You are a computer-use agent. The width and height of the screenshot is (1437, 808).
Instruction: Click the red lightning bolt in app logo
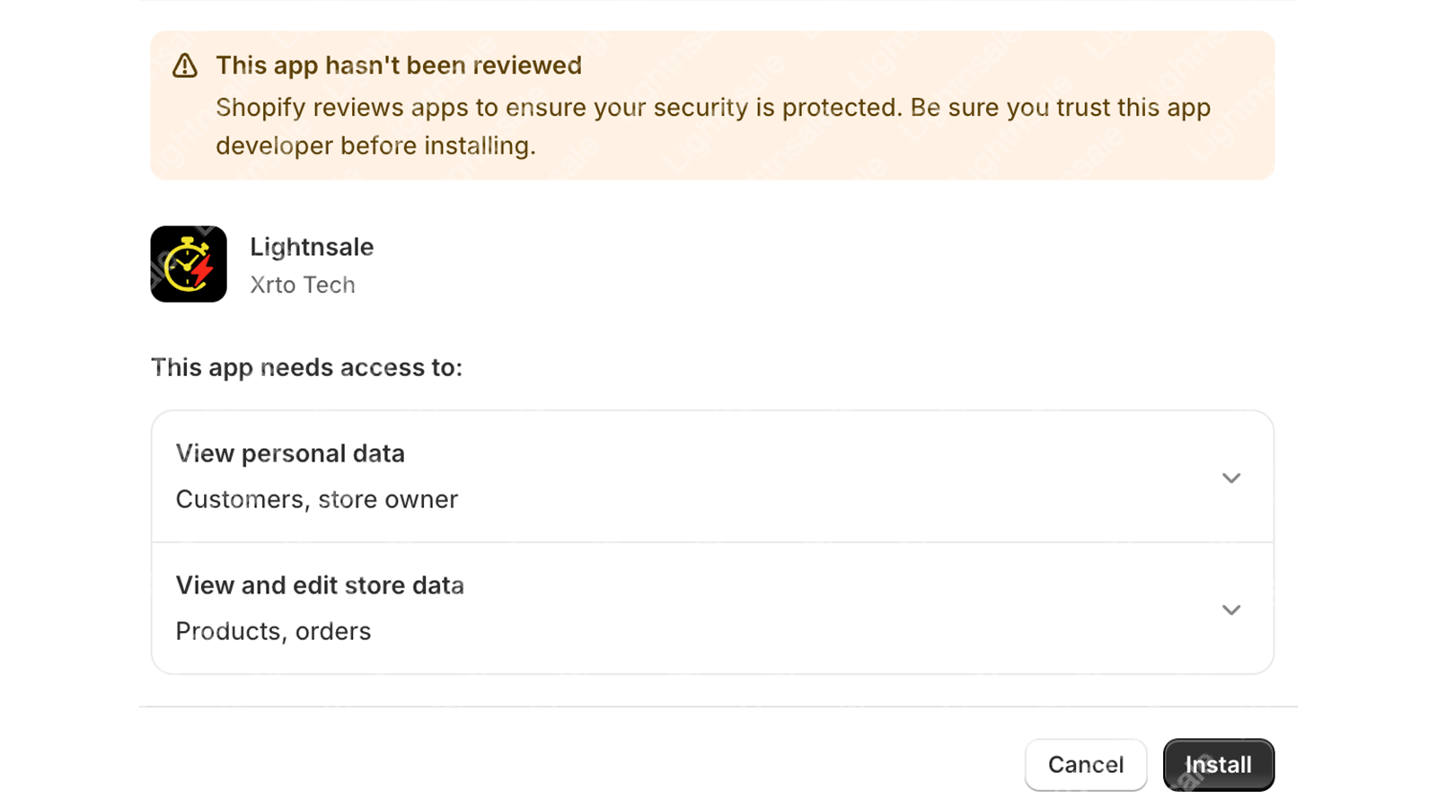tap(203, 268)
